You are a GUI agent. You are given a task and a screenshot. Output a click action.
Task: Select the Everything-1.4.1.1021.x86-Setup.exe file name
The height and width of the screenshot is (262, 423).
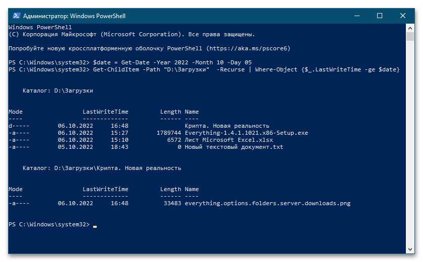pos(246,133)
